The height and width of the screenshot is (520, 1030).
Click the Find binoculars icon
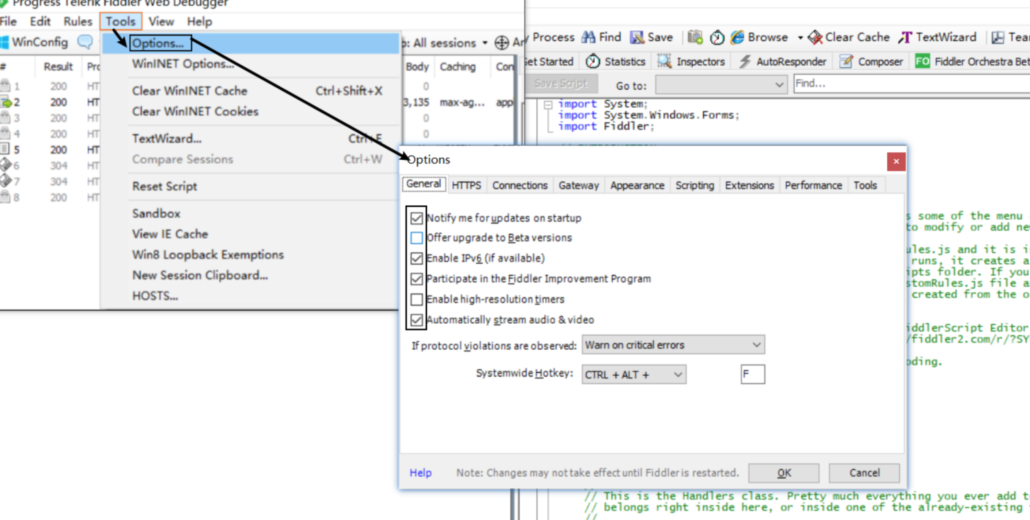pyautogui.click(x=588, y=37)
